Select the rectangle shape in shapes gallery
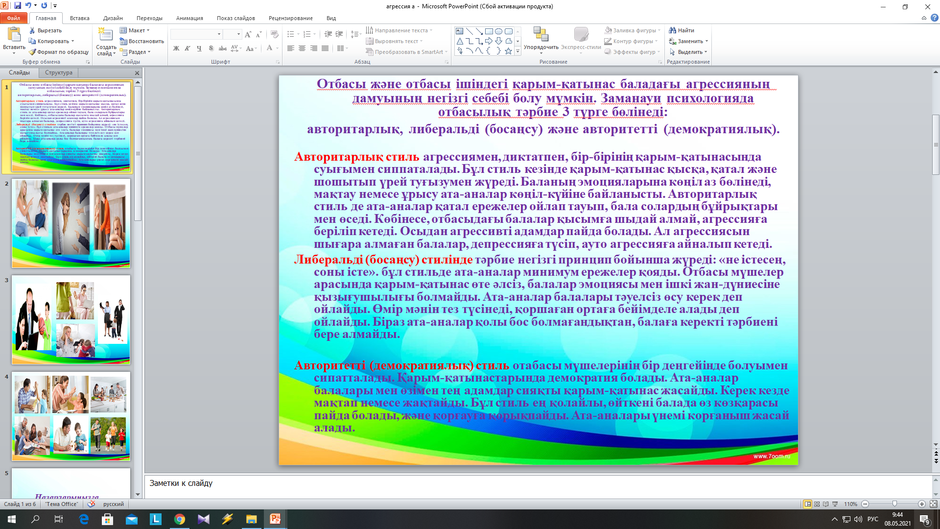Screen dimensions: 940x529 pos(489,31)
